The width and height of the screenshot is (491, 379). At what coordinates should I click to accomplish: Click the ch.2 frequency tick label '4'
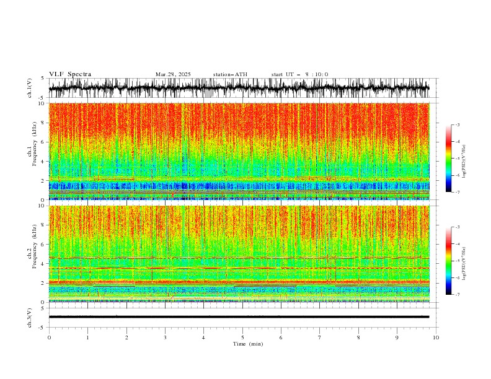click(x=43, y=264)
